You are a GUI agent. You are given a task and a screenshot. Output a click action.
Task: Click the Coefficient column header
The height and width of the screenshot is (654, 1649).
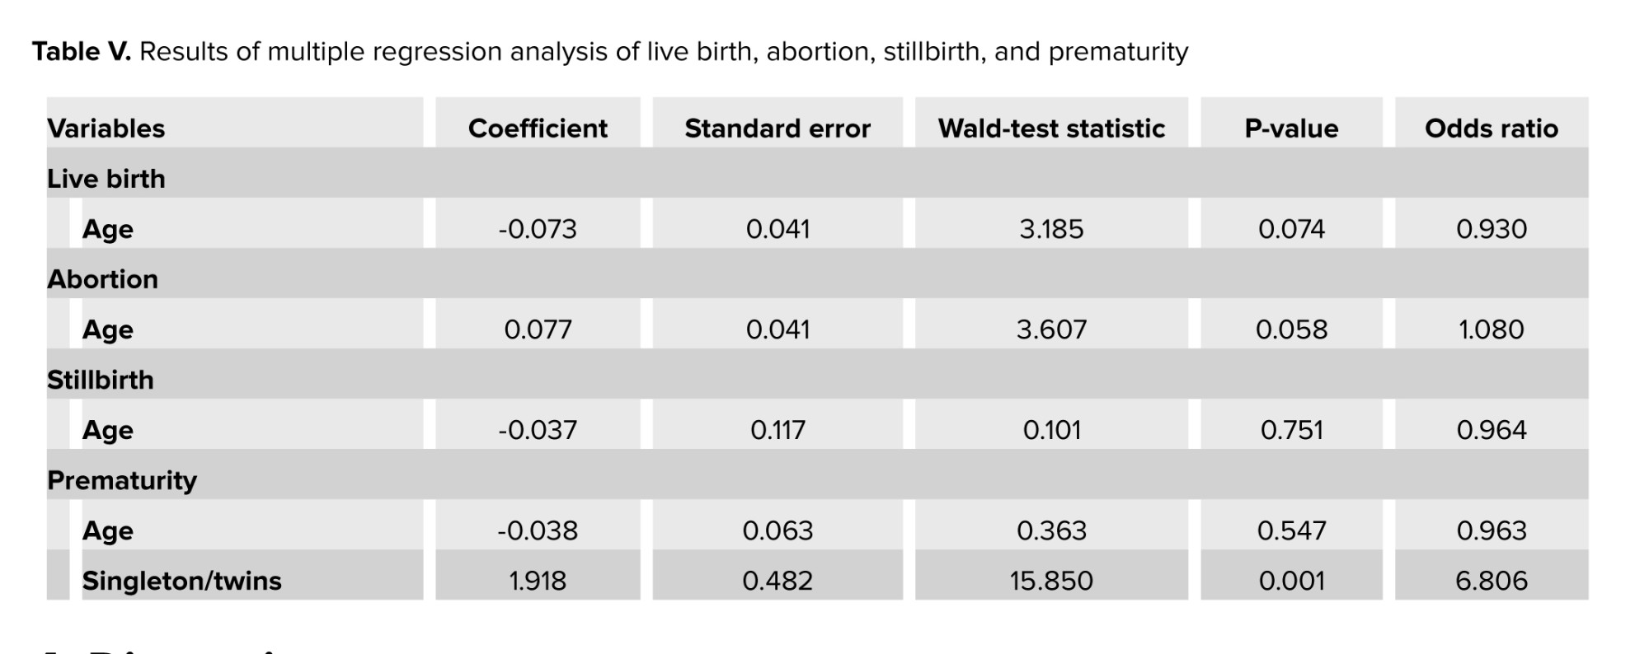tap(538, 128)
